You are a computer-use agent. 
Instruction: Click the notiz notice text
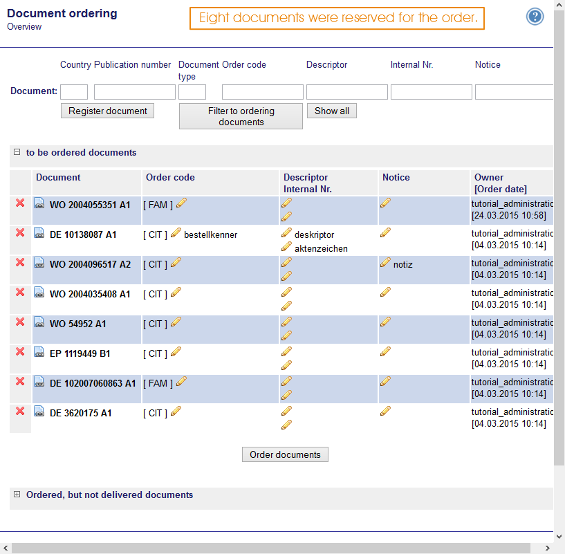403,265
